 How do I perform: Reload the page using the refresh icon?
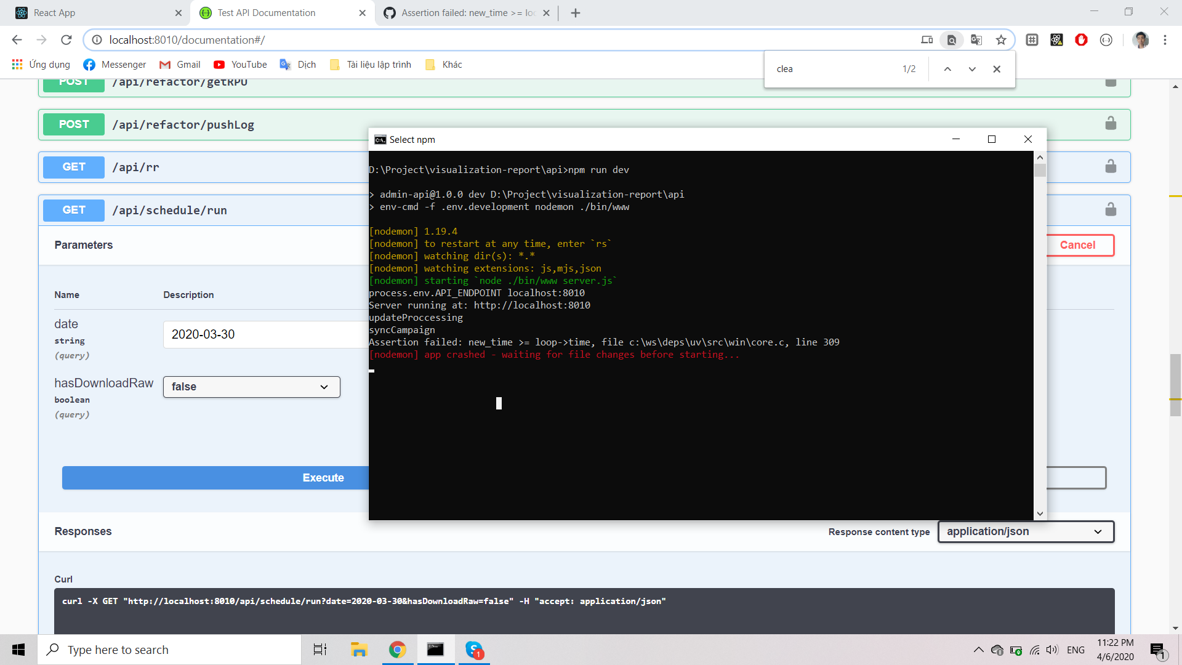(x=66, y=40)
